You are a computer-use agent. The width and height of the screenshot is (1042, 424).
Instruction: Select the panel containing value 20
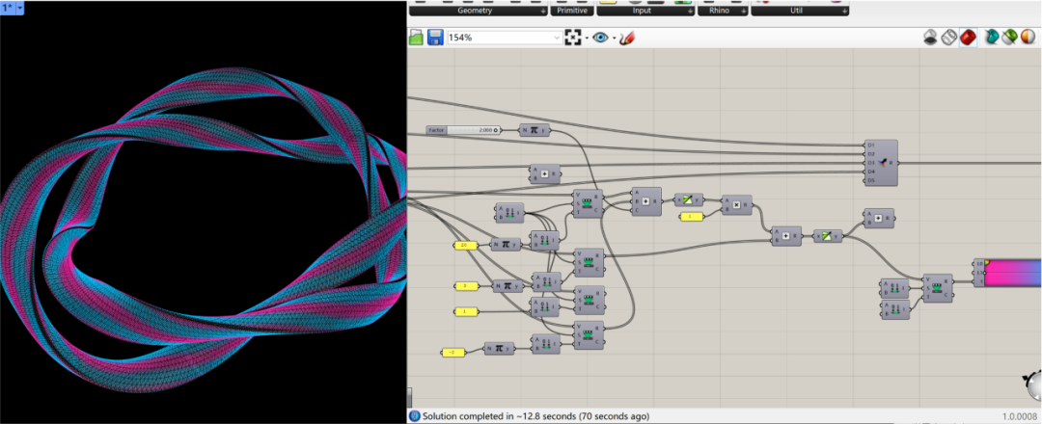pos(465,245)
